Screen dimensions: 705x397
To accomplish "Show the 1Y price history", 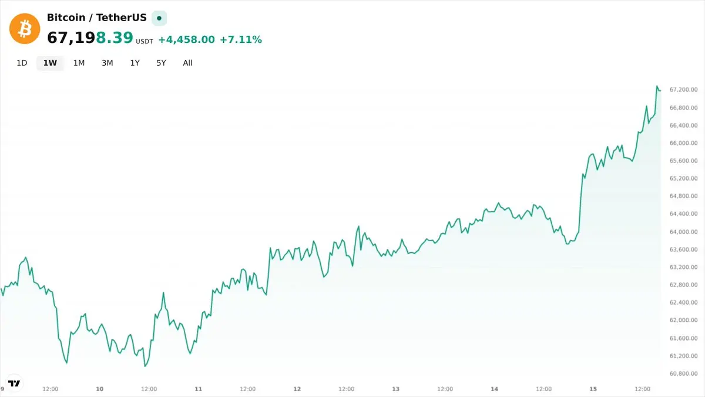I will pos(135,63).
